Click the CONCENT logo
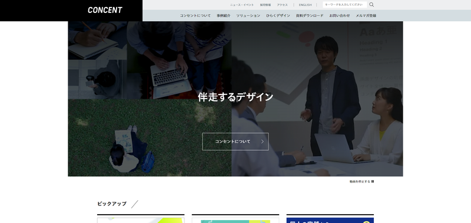The width and height of the screenshot is (471, 223). 105,10
